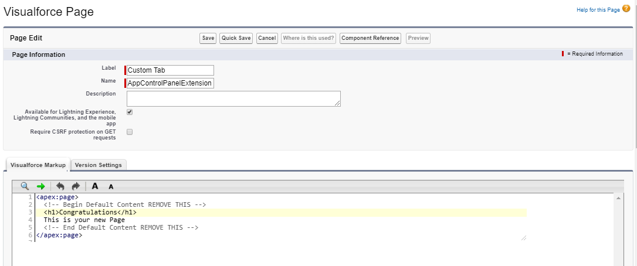Click the orange help question mark icon
This screenshot has width=637, height=266.
(626, 9)
